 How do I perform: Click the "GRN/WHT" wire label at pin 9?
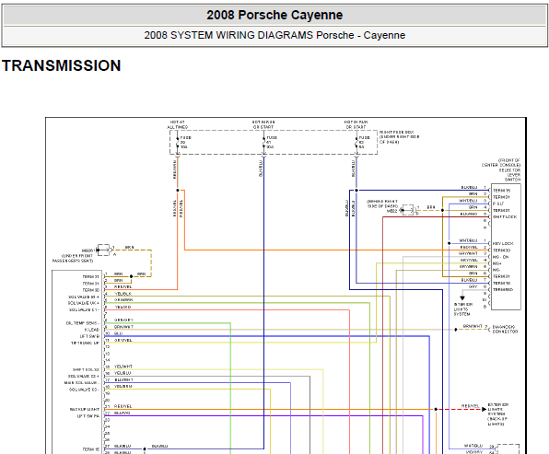tap(123, 327)
